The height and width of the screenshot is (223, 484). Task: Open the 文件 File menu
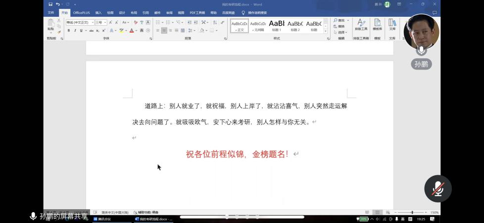[x=51, y=13]
